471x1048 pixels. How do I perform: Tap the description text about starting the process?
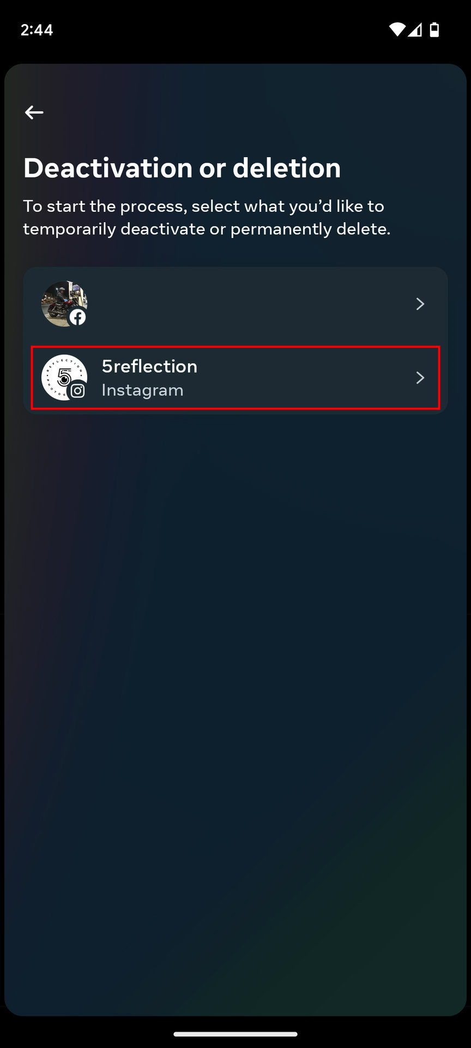point(206,217)
